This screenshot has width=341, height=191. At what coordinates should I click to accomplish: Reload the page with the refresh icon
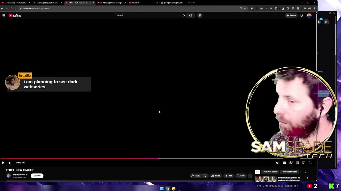[11, 8]
